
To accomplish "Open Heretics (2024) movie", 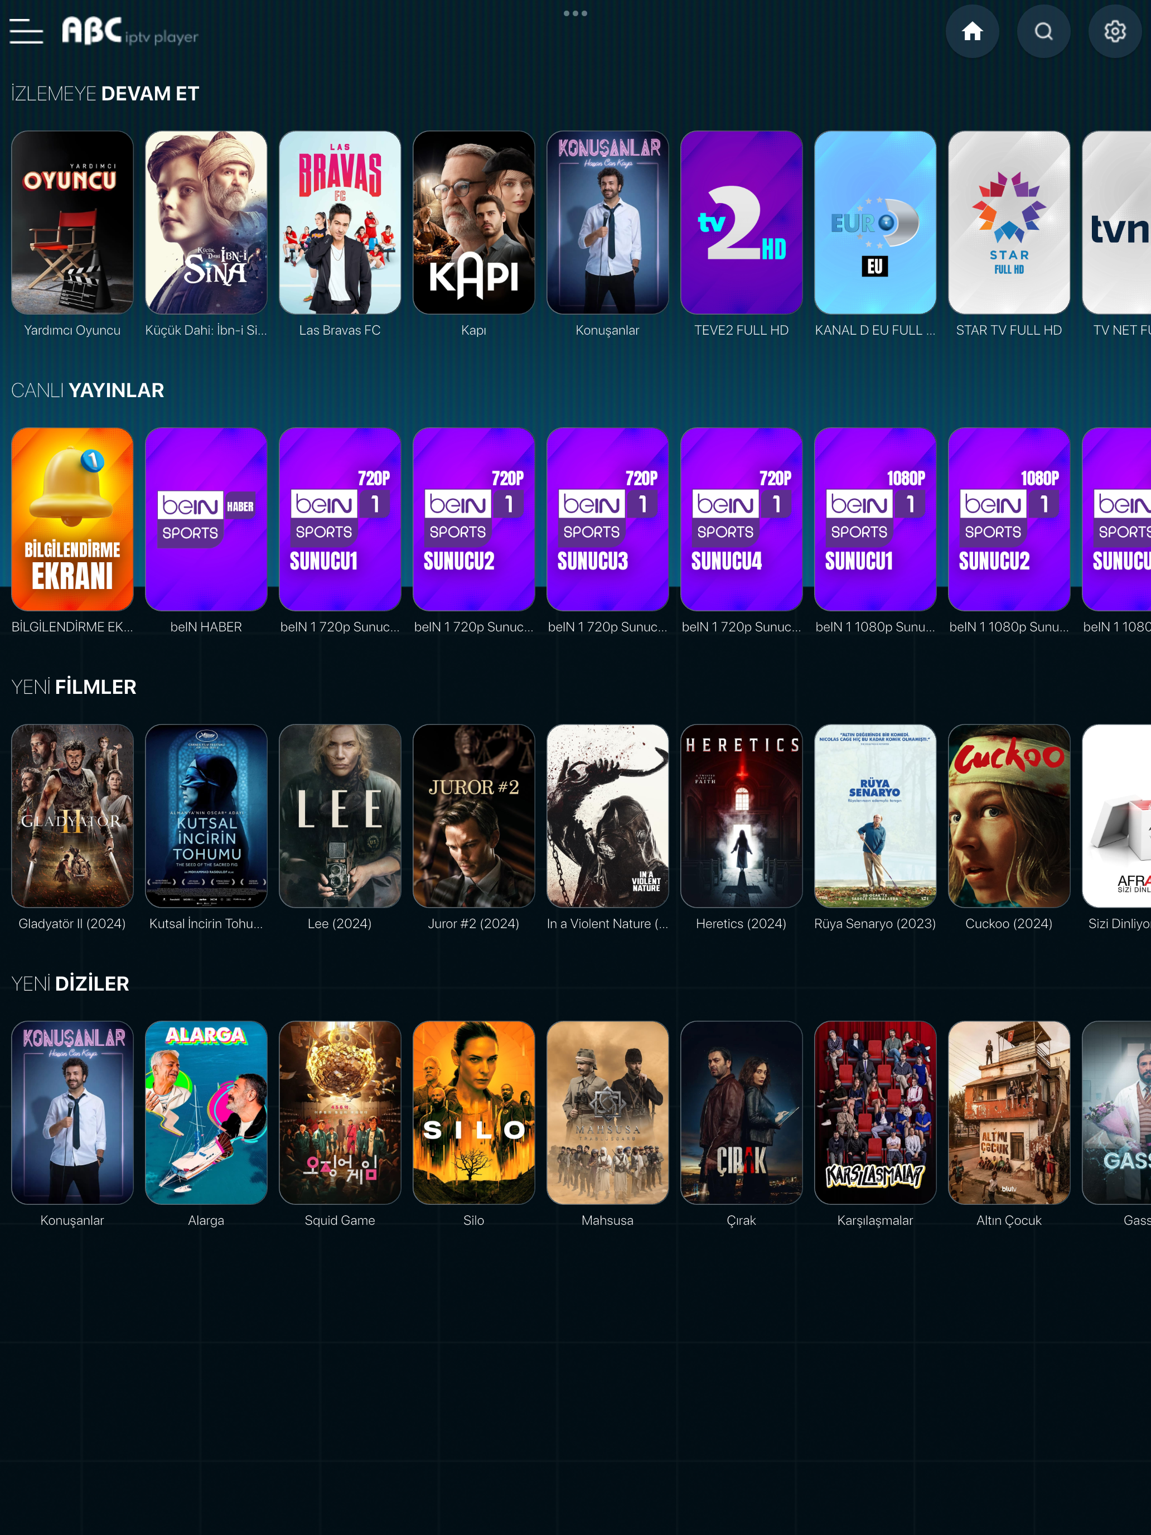I will click(741, 815).
